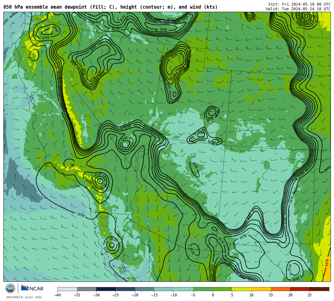This screenshot has width=334, height=301.
Task: Click the -40 colorbar label
Action: pos(58,295)
